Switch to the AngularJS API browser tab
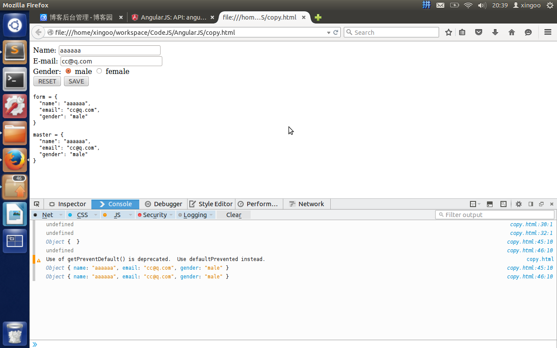The height and width of the screenshot is (348, 557). [169, 17]
